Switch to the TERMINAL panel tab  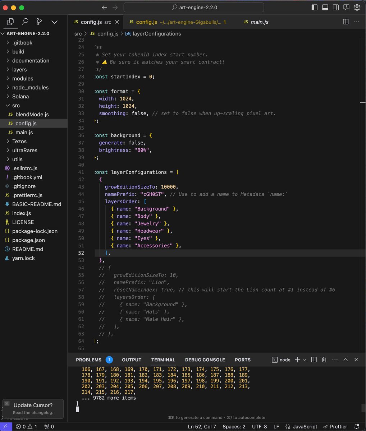163,360
